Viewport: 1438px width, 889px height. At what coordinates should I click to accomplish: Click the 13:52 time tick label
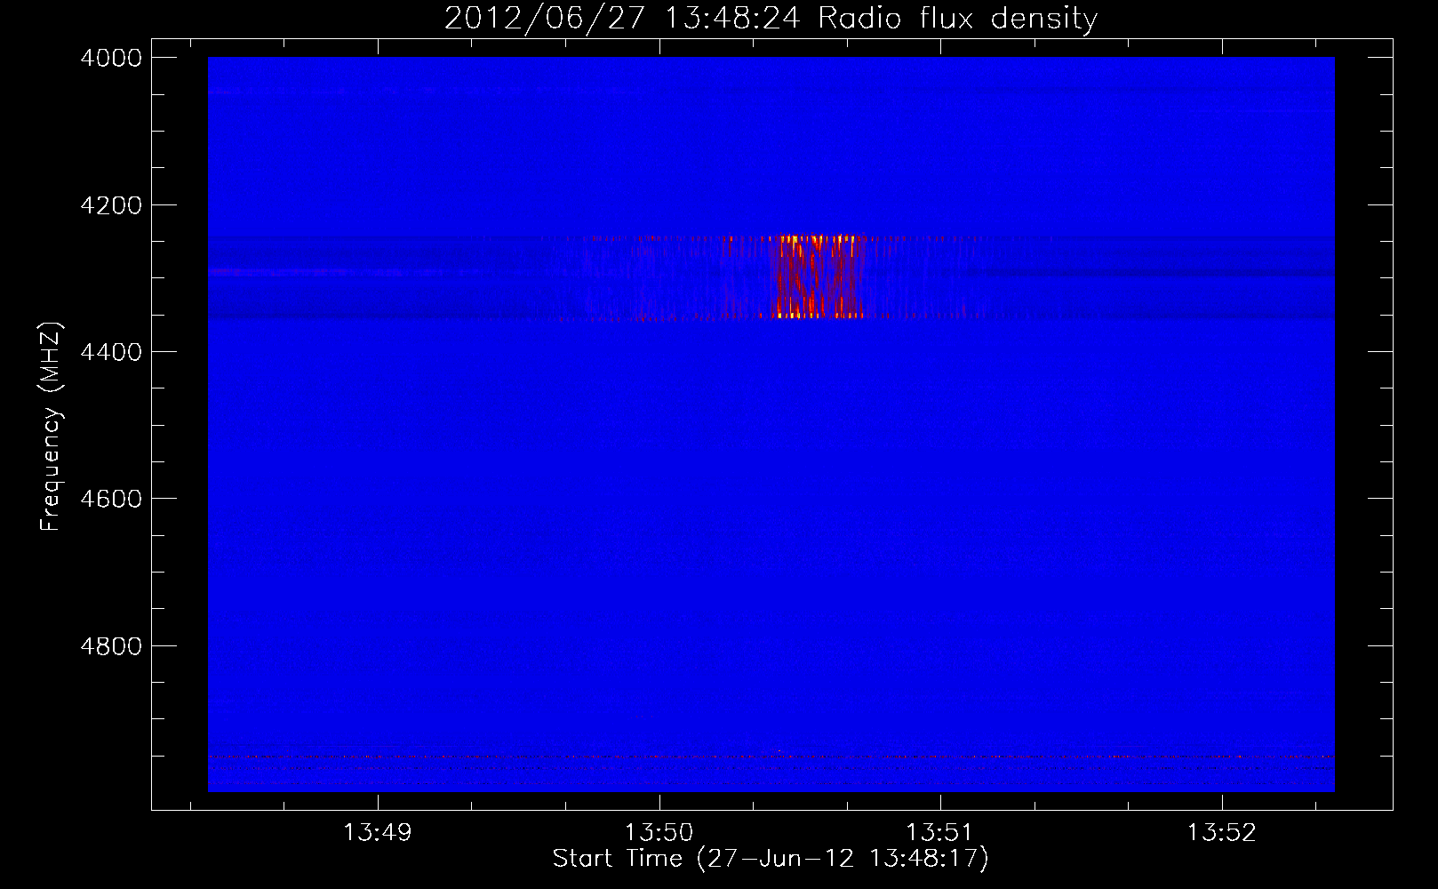pos(1222,832)
